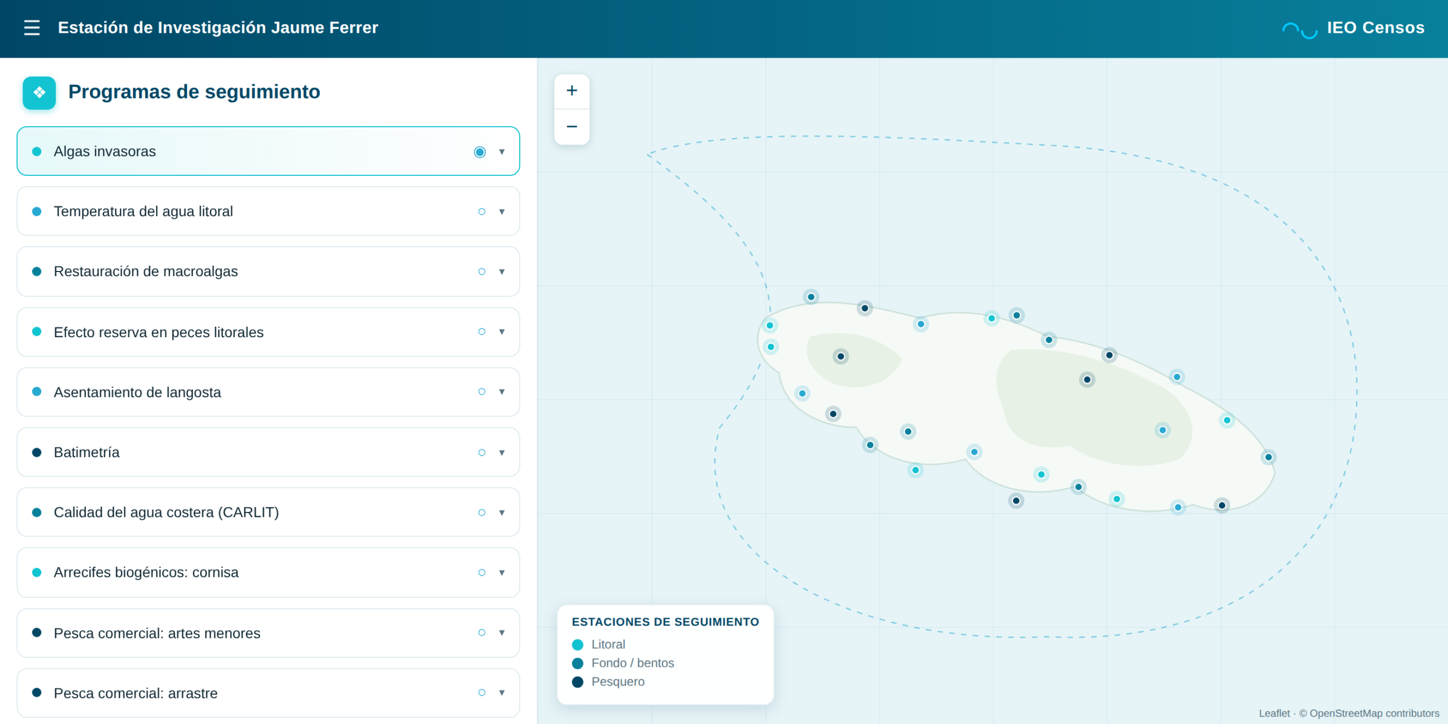Screen dimensions: 1448x724
Task: Select Asentamiento de langosta radio
Action: click(481, 391)
